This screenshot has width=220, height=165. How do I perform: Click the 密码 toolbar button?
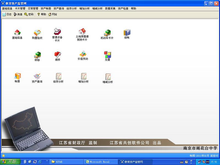(x=29, y=14)
